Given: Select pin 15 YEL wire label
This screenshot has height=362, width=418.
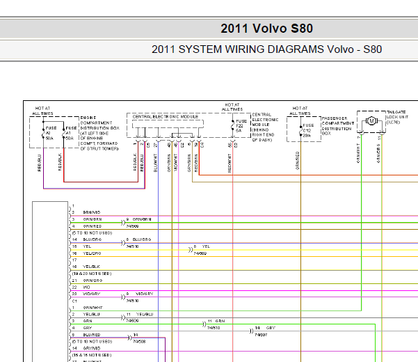Looking at the screenshot, I should [87, 246].
